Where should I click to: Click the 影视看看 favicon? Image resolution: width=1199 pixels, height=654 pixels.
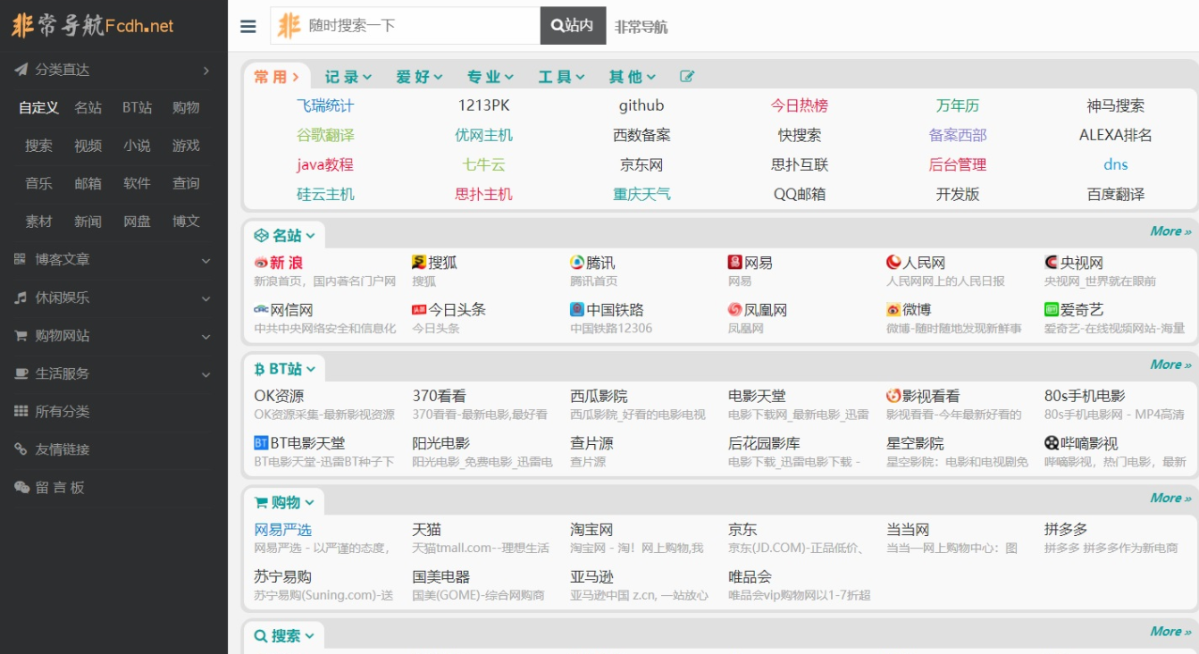893,395
